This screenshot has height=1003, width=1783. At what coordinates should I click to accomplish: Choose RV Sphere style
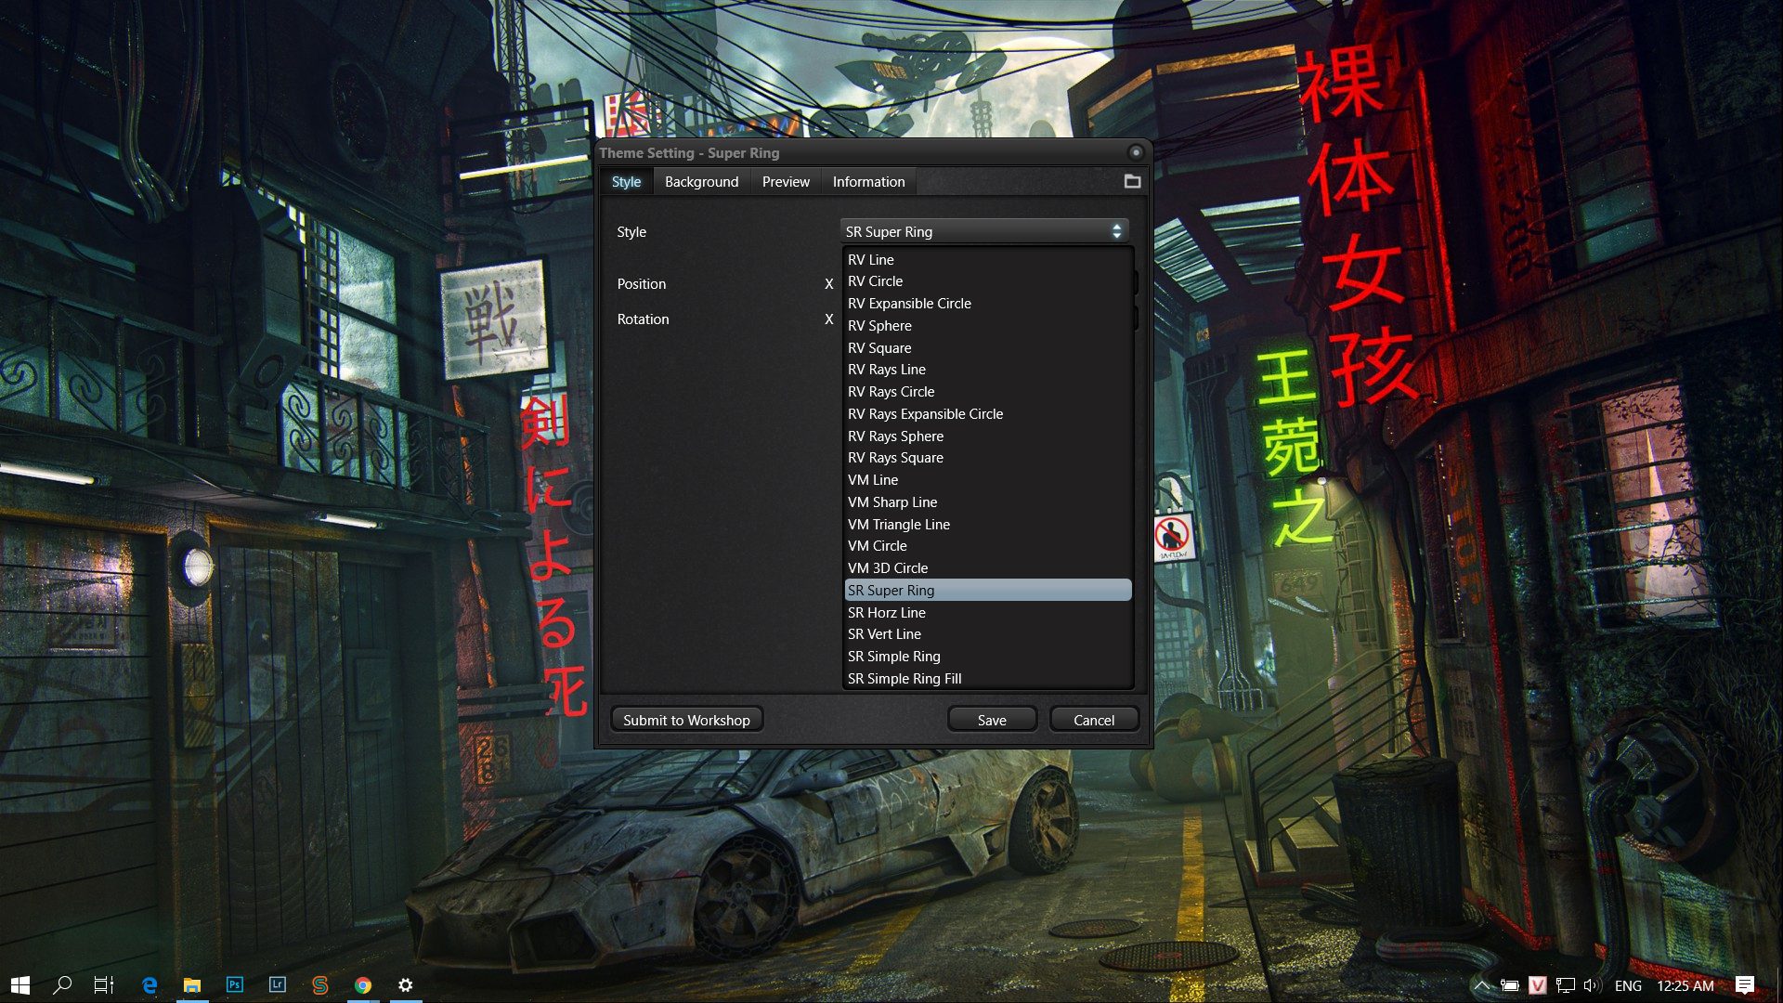pos(988,326)
